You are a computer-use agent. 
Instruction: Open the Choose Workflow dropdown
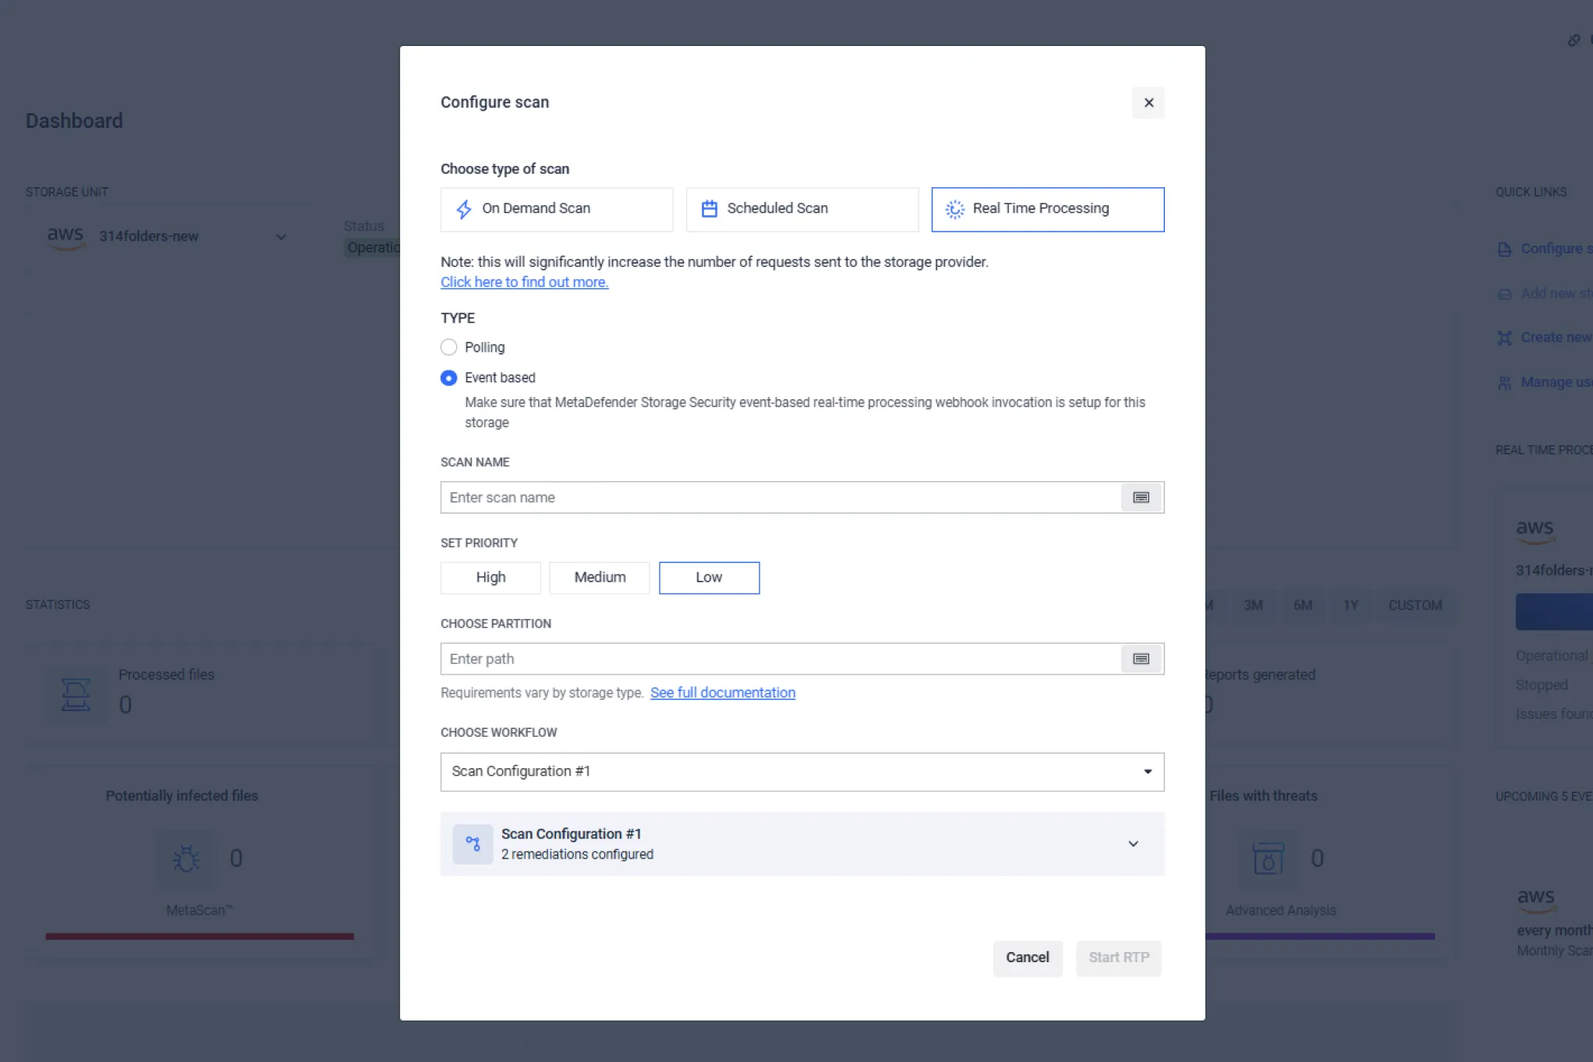click(802, 772)
